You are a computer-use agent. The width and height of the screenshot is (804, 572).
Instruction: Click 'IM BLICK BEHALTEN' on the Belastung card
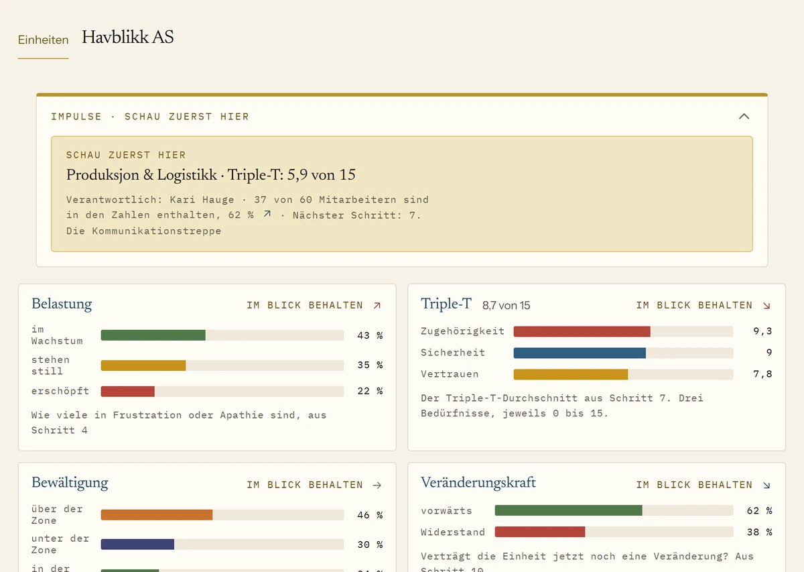pos(305,305)
